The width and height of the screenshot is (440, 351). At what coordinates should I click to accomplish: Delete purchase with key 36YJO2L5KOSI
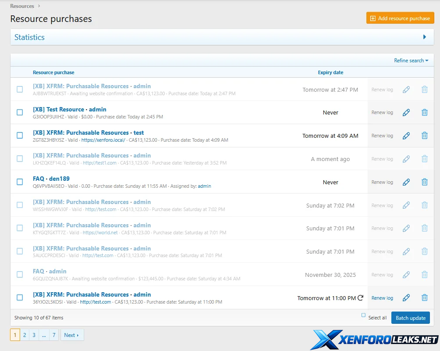(424, 298)
